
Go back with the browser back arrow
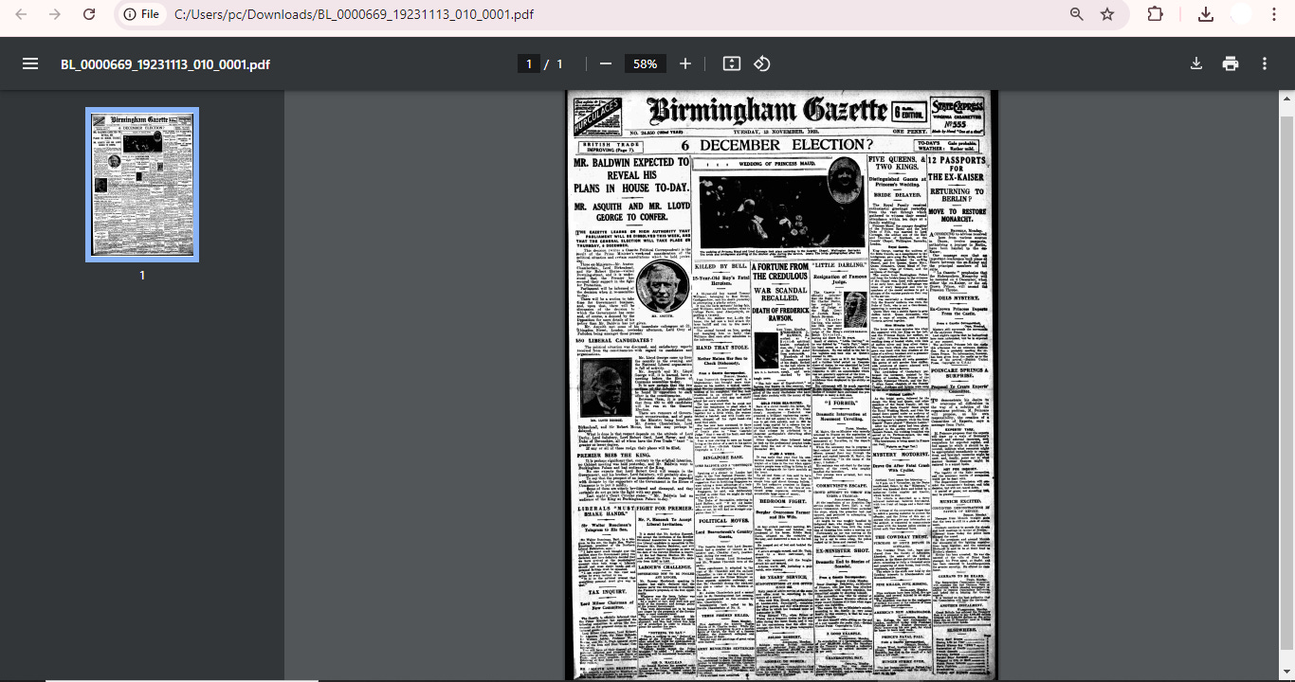[23, 14]
